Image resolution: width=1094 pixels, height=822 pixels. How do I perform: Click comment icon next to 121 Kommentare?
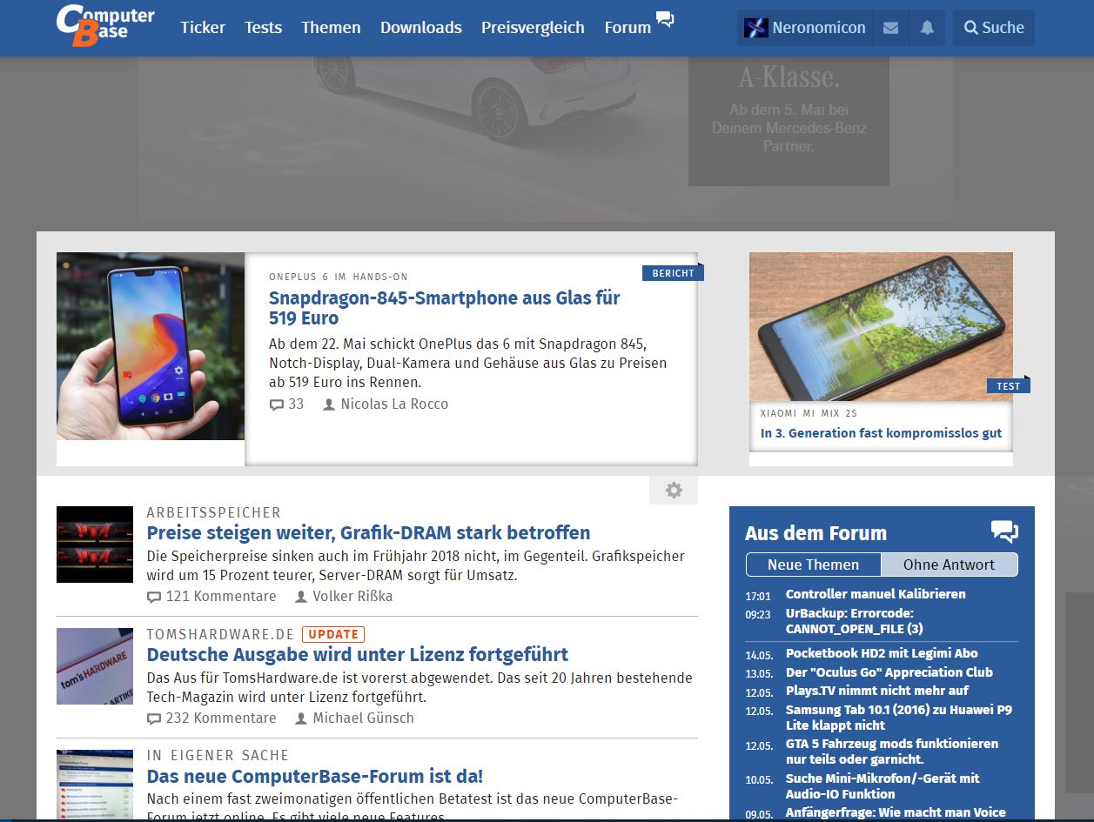click(x=154, y=597)
